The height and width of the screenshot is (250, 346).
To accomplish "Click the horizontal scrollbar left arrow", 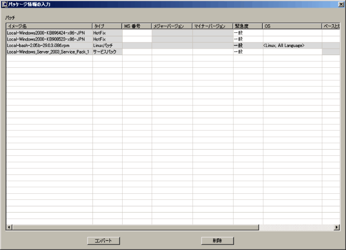I will pyautogui.click(x=9, y=227).
